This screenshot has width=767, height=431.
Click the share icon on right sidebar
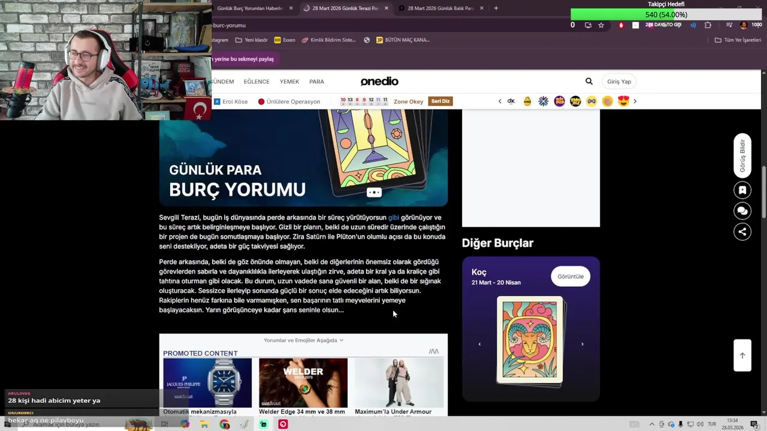(x=742, y=232)
